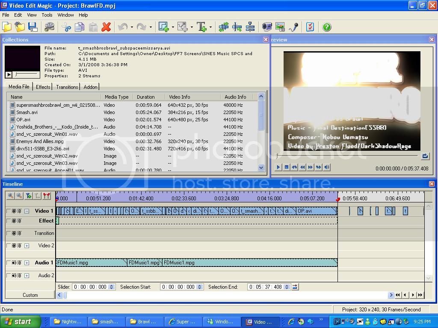Click the red markers icon in the timeline toolbar
This screenshot has width=438, height=328.
click(46, 196)
